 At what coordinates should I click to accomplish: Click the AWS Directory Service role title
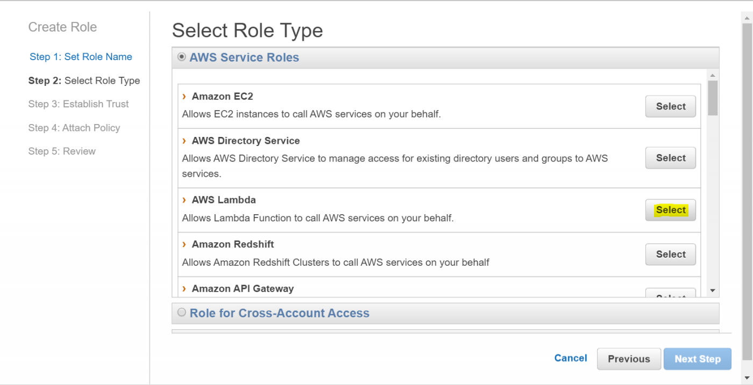246,141
